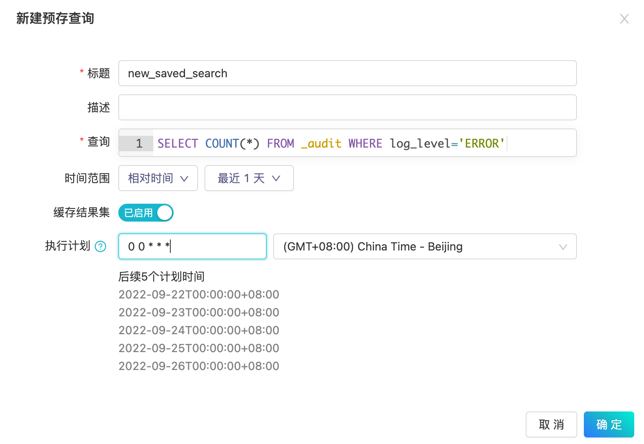Click the 后续5个计划时间 heading text
The image size is (644, 444).
coord(161,276)
